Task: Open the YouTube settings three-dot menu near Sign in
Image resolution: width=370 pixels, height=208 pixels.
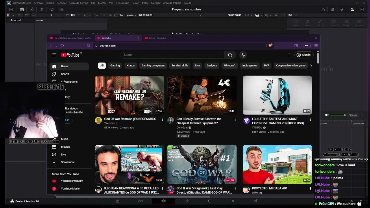Action: pyautogui.click(x=289, y=55)
